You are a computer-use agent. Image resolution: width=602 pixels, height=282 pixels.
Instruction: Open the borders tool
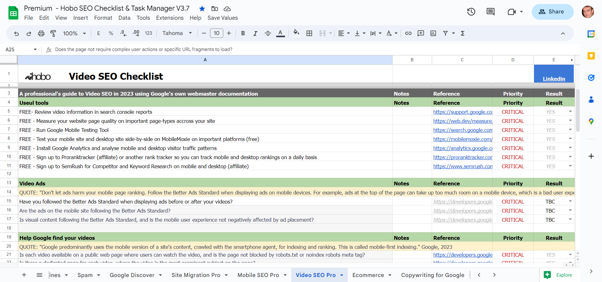309,33
